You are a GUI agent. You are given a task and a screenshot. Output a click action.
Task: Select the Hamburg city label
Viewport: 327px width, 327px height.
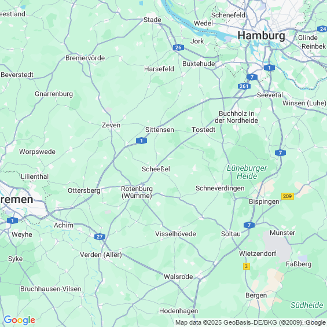click(x=261, y=35)
